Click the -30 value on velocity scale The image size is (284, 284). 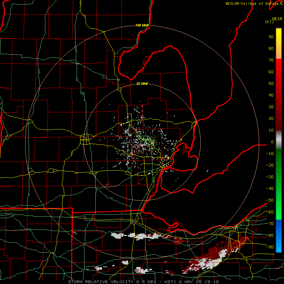pyautogui.click(x=270, y=177)
